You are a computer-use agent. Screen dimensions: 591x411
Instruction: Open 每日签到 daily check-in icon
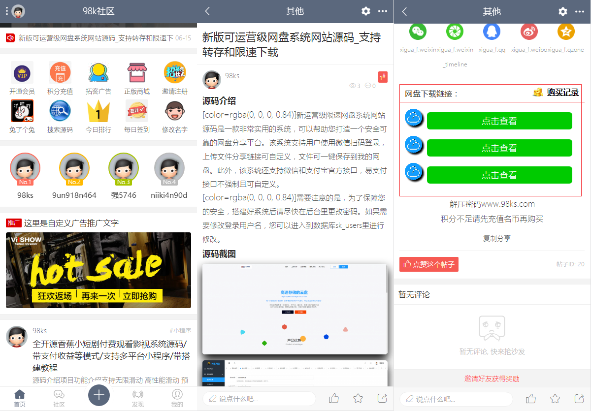click(x=137, y=112)
